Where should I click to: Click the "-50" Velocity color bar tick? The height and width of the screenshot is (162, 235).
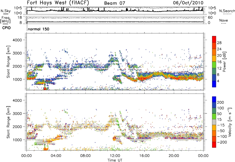(221, 131)
